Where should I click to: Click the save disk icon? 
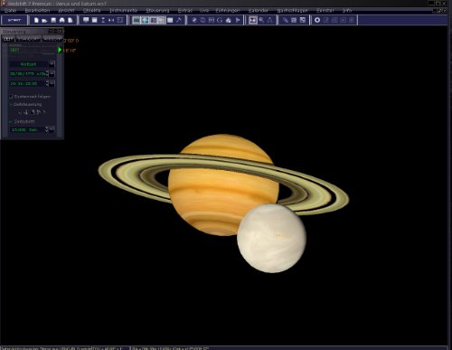pyautogui.click(x=53, y=20)
